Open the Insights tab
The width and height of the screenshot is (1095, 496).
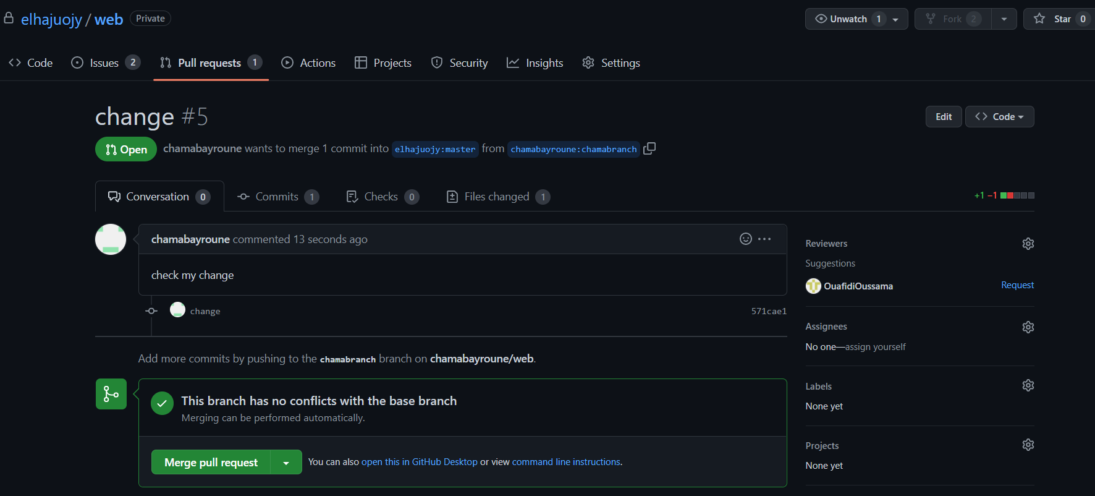535,62
